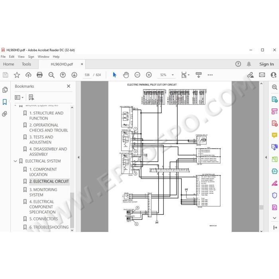Open share with others icon

[x=273, y=75]
